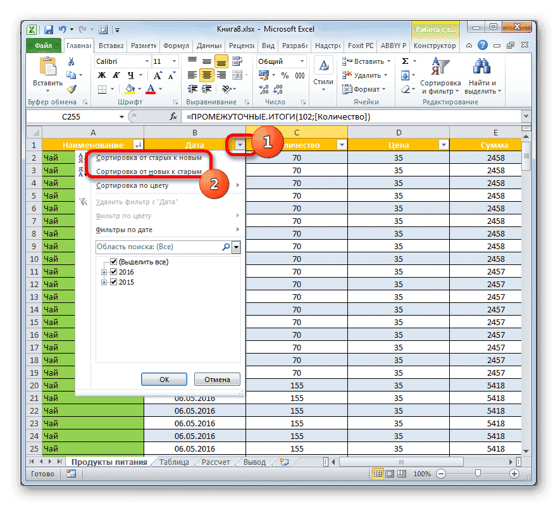
Task: Uncheck the 2015 filter checkbox
Action: click(x=115, y=282)
